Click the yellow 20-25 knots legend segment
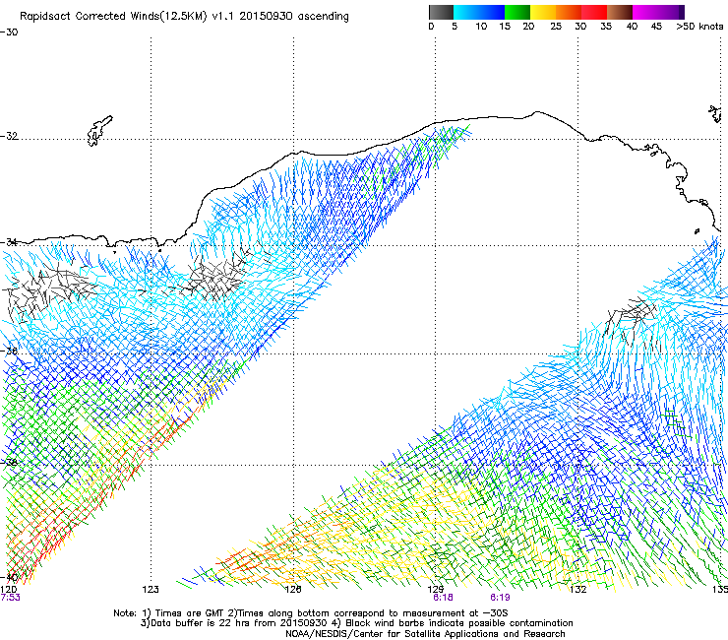The width and height of the screenshot is (728, 640). 543,12
